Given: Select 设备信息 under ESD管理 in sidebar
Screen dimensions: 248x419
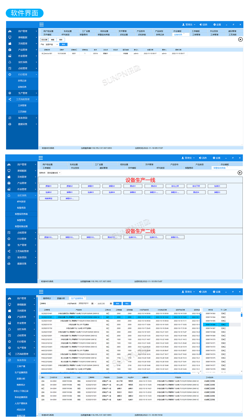Looking at the screenshot, I should [x=22, y=87].
